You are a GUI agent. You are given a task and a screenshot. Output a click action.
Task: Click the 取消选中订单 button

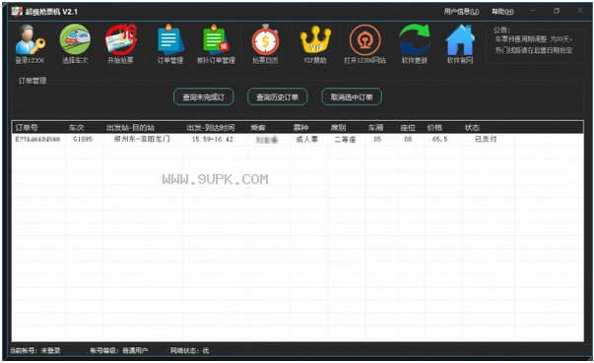(352, 96)
